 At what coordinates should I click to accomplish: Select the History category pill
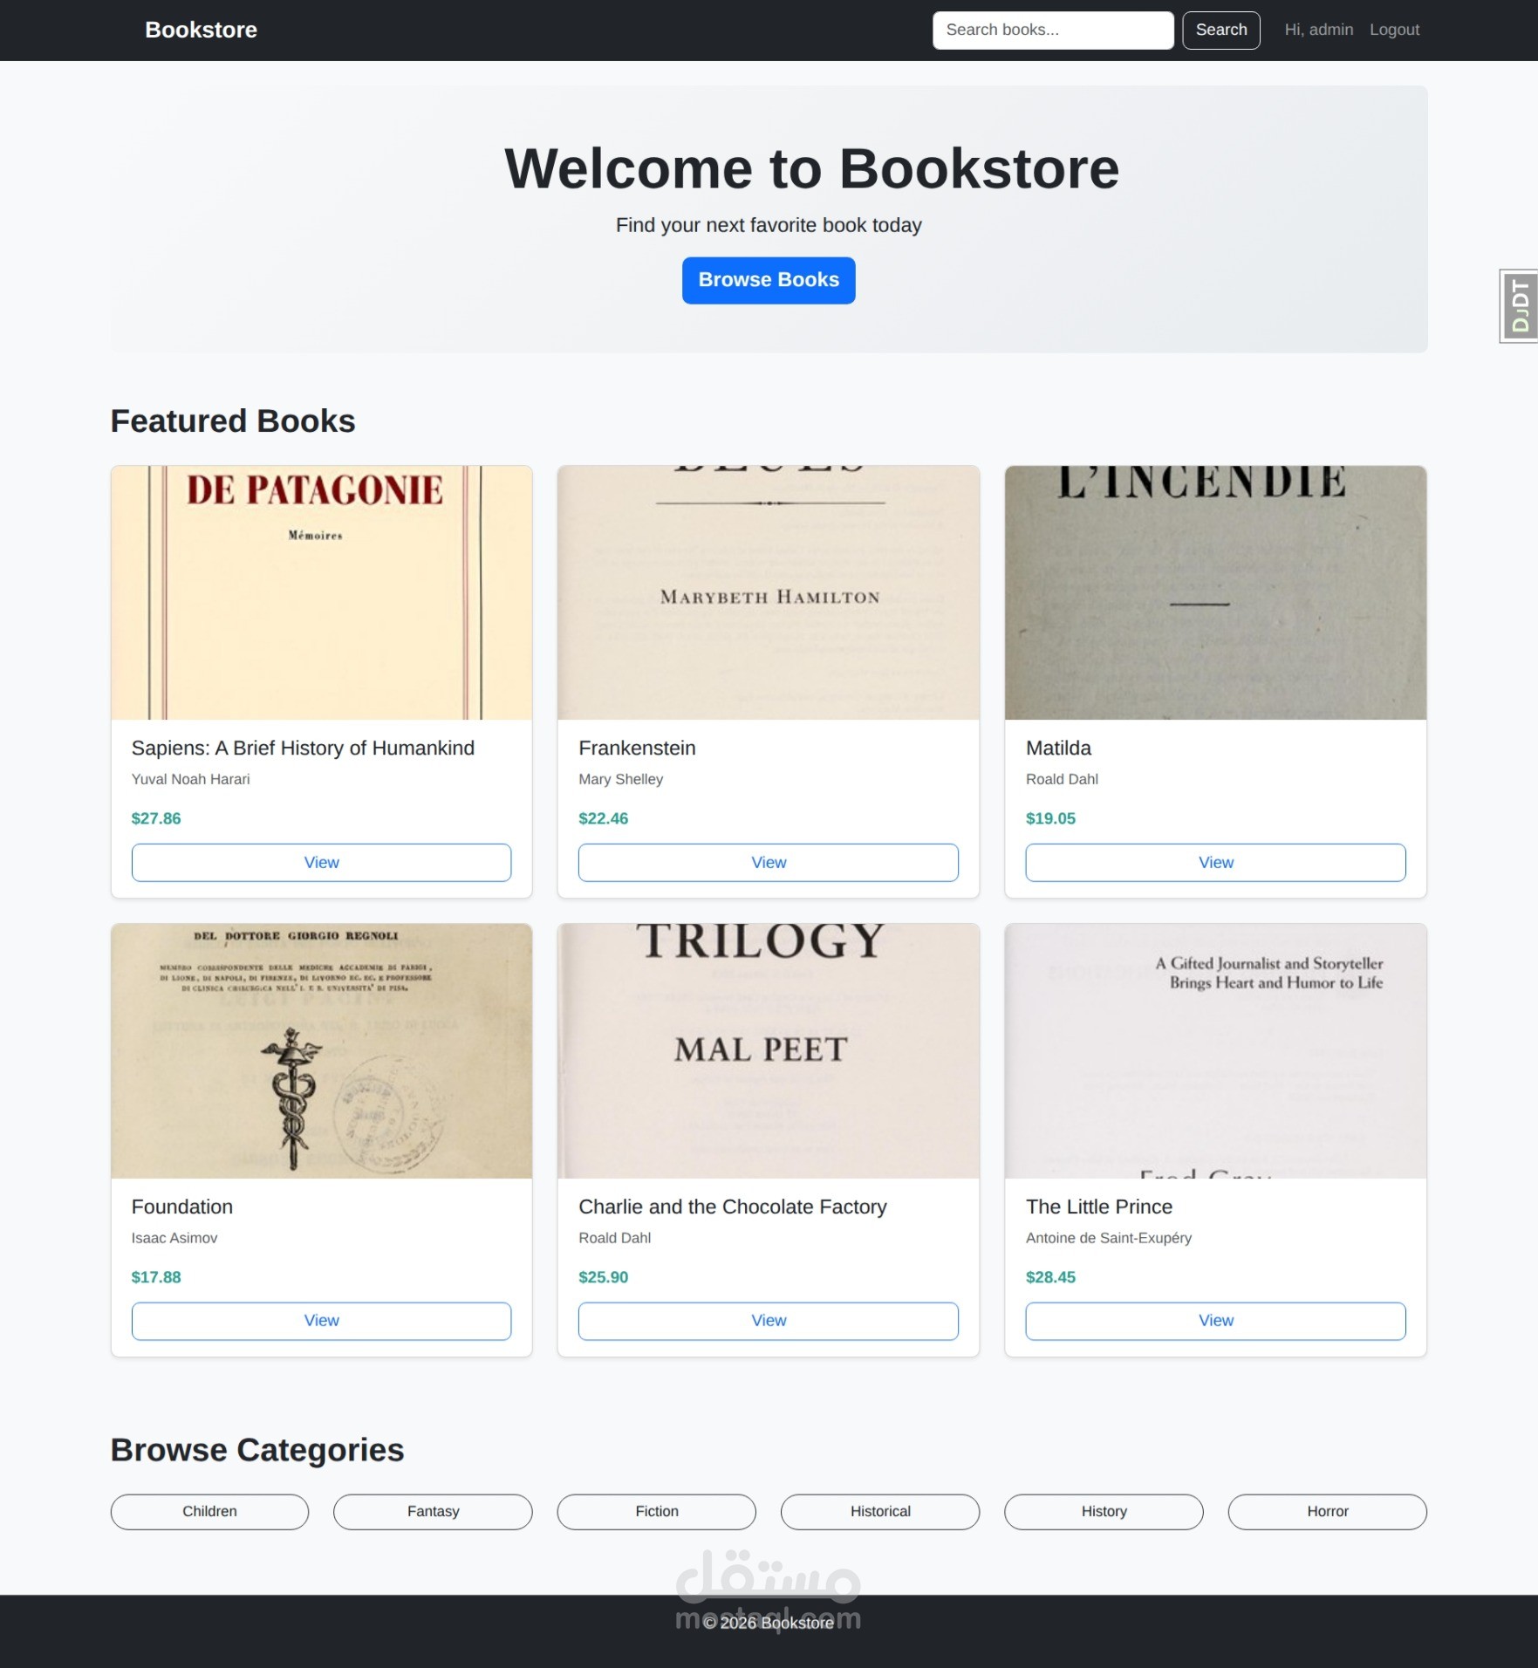[1104, 1512]
